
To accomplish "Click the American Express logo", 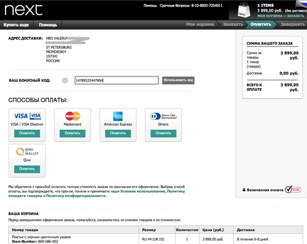I will click(118, 116).
